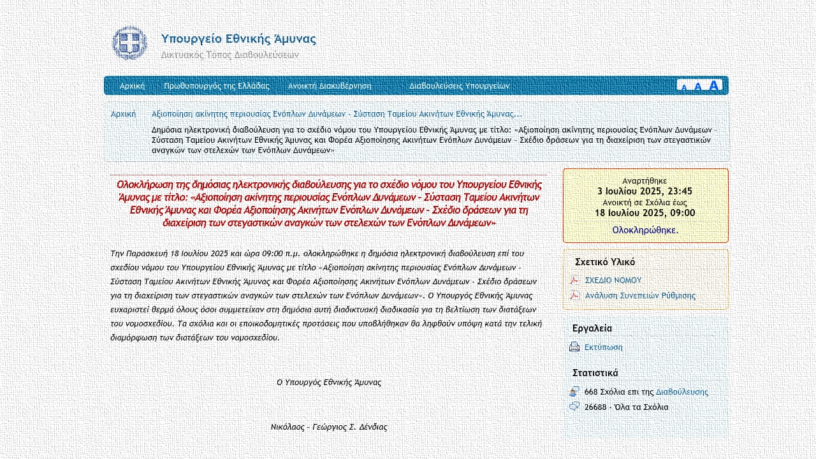Click the comments icon beside 668 Σχόλια
Screen dimensions: 816x459
(x=574, y=391)
